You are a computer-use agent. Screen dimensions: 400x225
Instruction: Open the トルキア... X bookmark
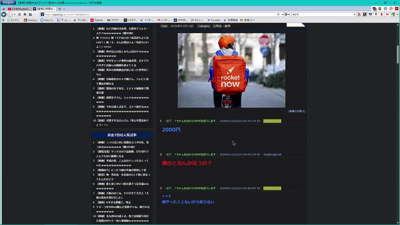[x=131, y=20]
